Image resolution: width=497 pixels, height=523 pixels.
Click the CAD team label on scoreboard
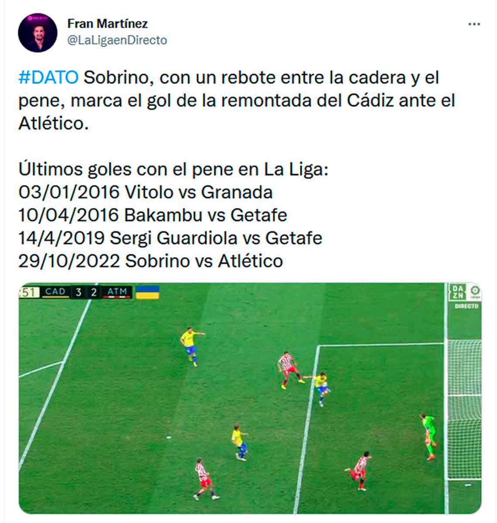click(x=55, y=292)
